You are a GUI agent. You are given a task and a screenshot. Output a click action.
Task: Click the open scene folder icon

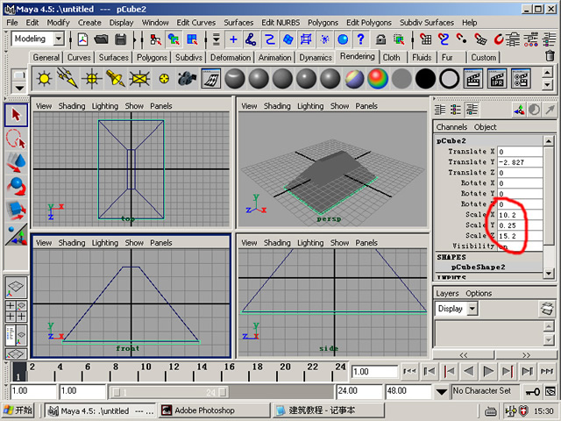[x=102, y=39]
